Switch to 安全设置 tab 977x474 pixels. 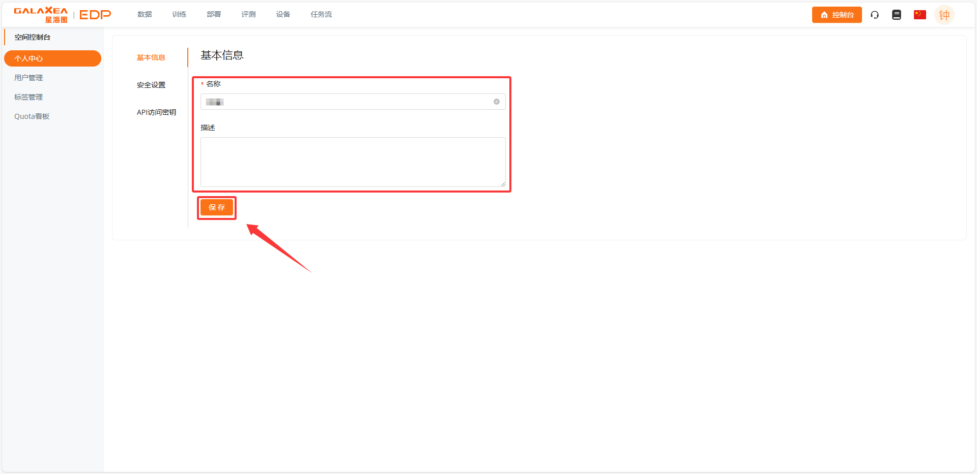pyautogui.click(x=151, y=85)
